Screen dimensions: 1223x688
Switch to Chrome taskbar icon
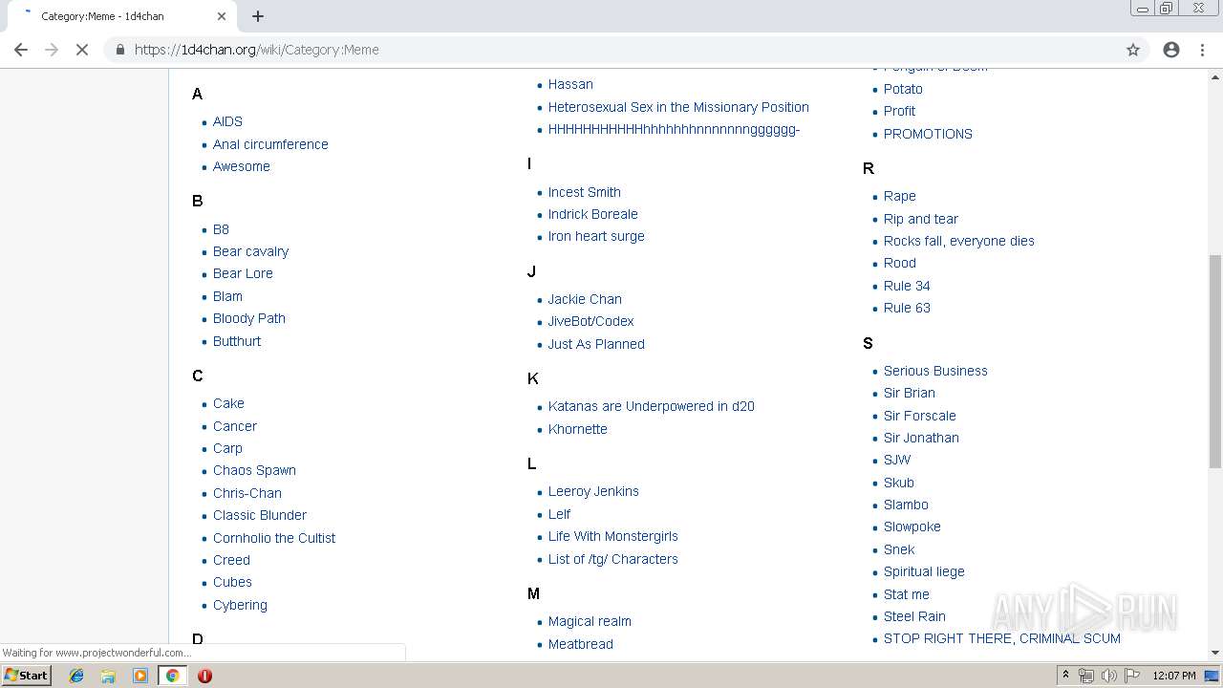(172, 676)
